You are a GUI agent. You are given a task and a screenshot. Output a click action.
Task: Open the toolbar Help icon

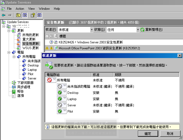coord(33,15)
